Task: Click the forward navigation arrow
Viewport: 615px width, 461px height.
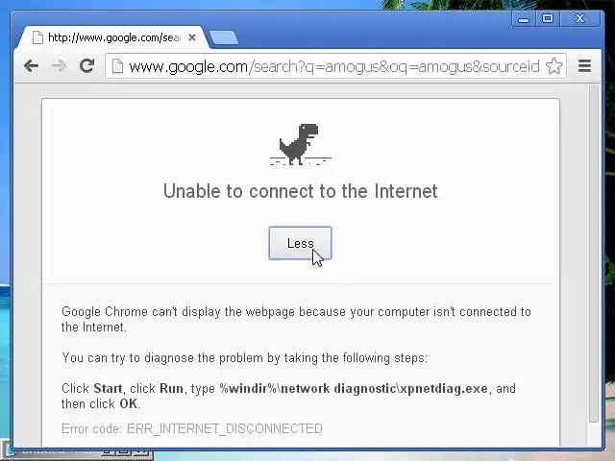Action: tap(59, 65)
